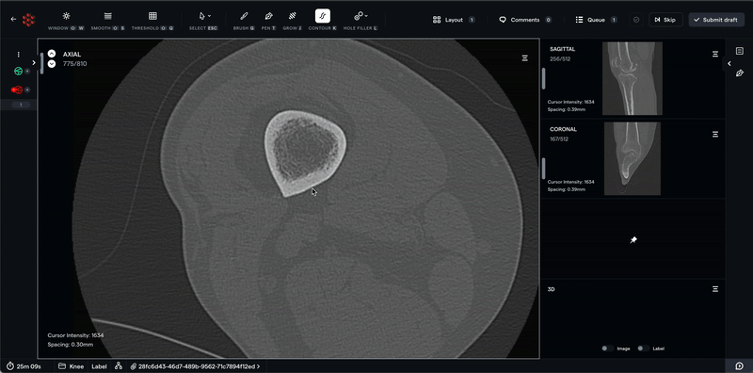Image resolution: width=753 pixels, height=373 pixels.
Task: Select the Smooth tool
Action: [x=107, y=20]
